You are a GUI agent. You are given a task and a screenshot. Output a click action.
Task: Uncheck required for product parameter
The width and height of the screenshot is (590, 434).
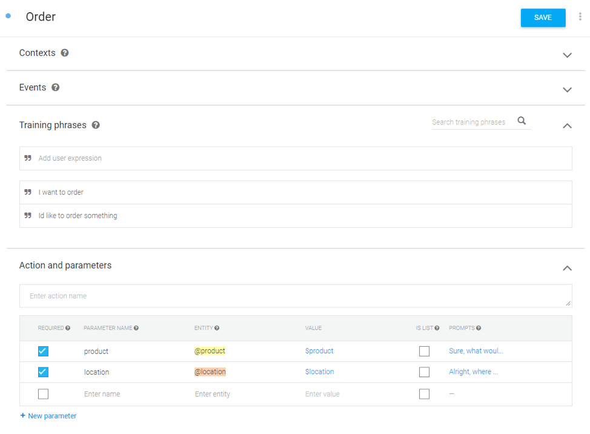point(43,351)
